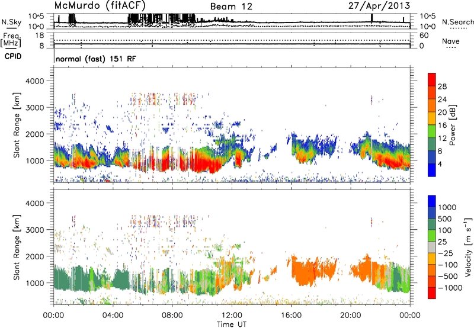Click the 2000 tick on power panel axis
This screenshot has height=328, width=474.
pyautogui.click(x=34, y=134)
